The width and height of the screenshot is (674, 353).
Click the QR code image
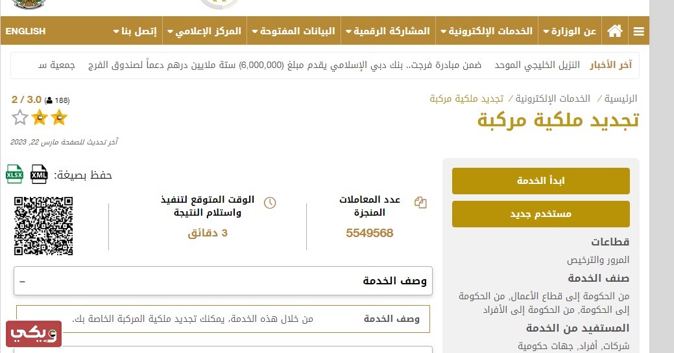coord(43,226)
